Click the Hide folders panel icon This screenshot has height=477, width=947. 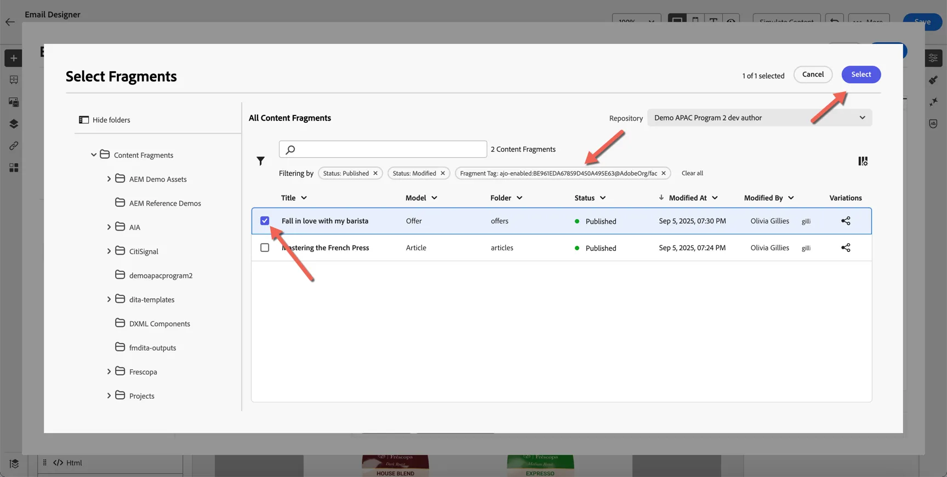click(x=84, y=120)
